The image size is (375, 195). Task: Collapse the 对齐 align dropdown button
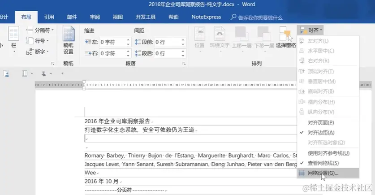[310, 30]
